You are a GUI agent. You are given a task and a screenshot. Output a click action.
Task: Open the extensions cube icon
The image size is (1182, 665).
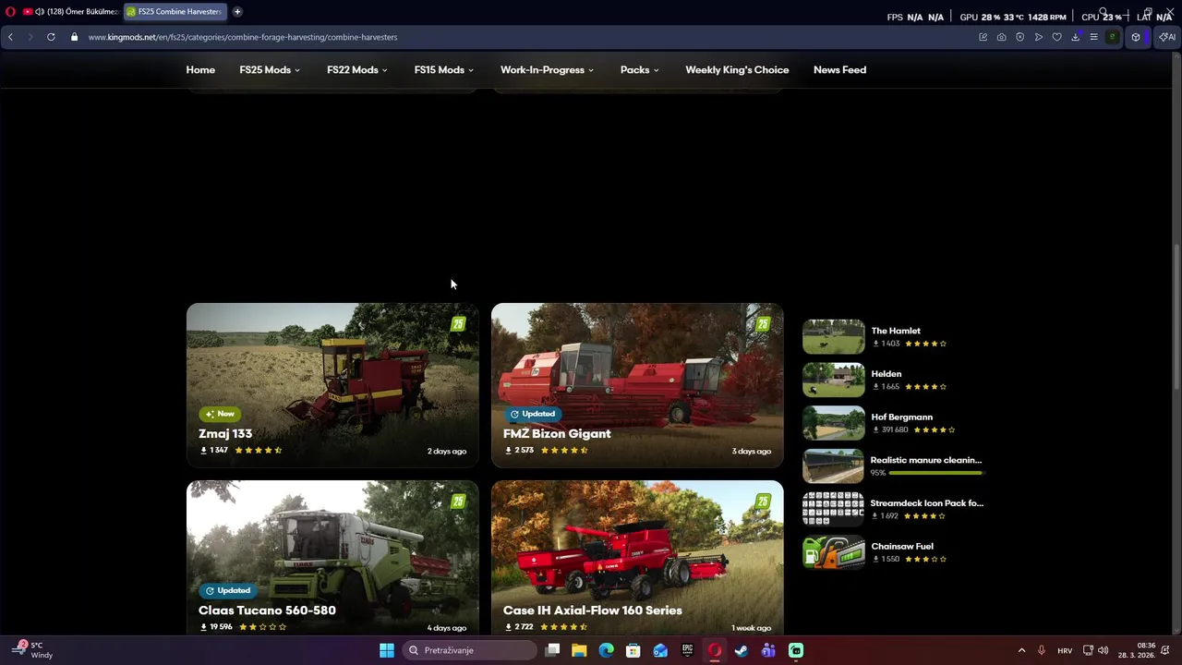1136,37
